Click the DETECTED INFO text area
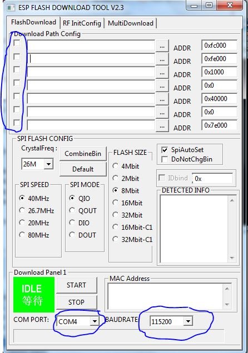Viewport: 248px width, 353px height. (x=194, y=229)
